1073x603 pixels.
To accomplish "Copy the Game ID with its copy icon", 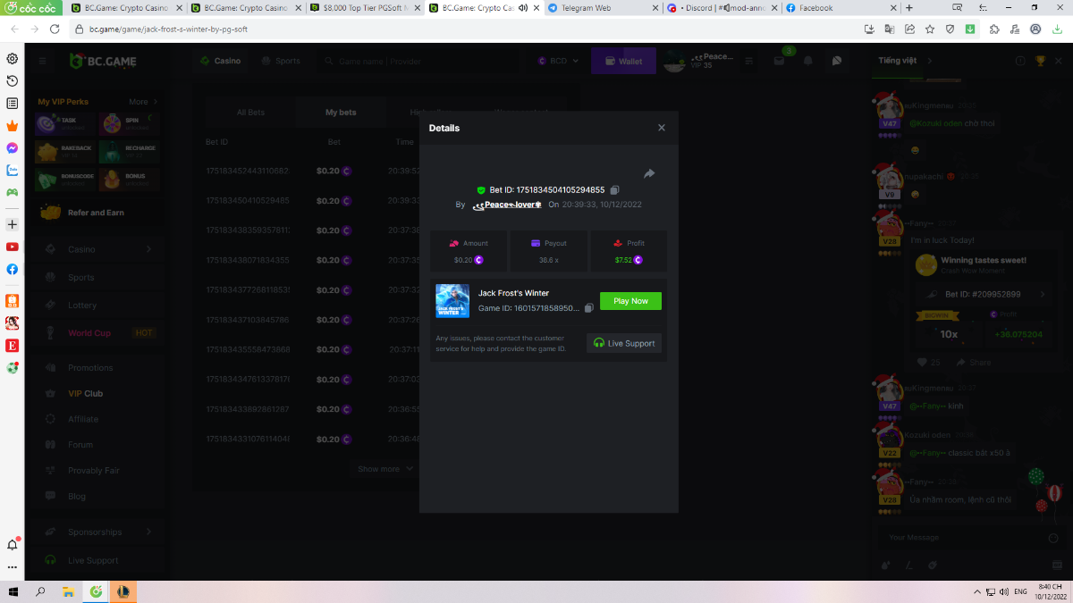I will coord(588,308).
